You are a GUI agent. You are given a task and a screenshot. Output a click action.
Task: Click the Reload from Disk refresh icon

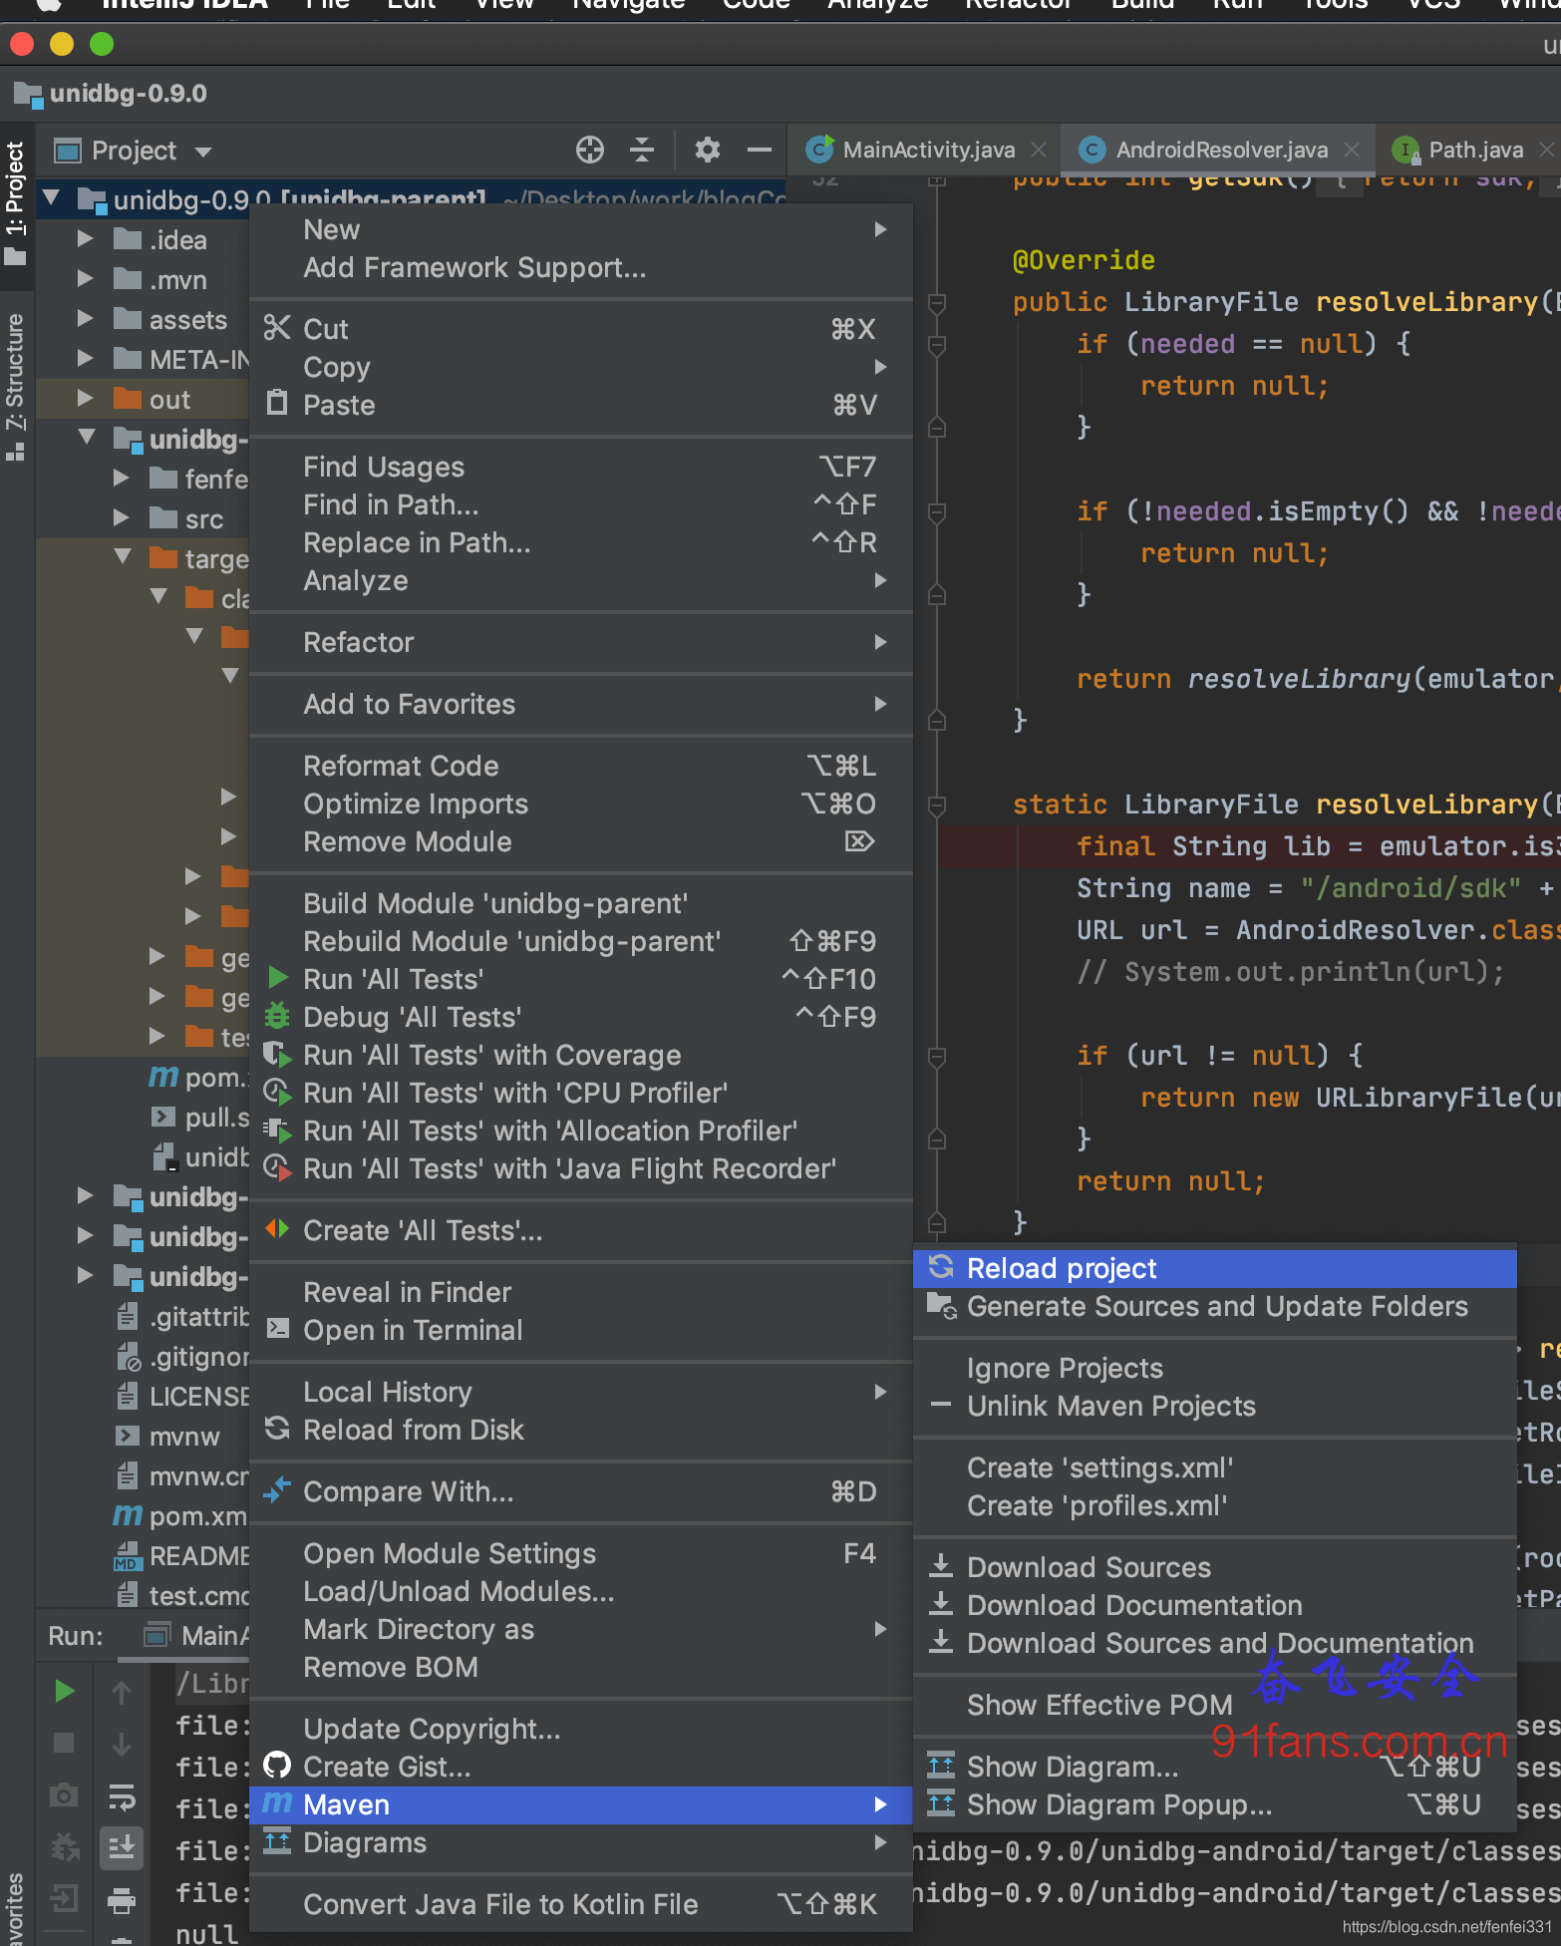coord(277,1429)
